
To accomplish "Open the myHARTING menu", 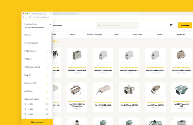I will pyautogui.click(x=181, y=35).
